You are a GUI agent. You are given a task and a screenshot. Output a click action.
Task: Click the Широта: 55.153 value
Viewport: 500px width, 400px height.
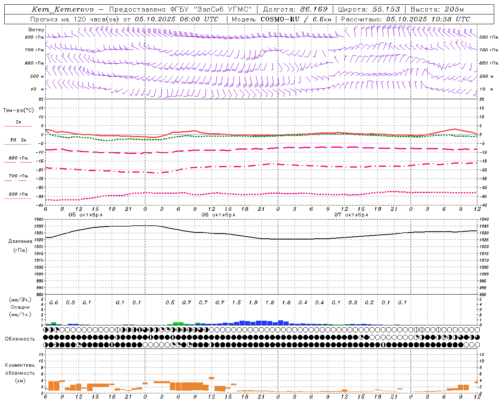click(369, 9)
